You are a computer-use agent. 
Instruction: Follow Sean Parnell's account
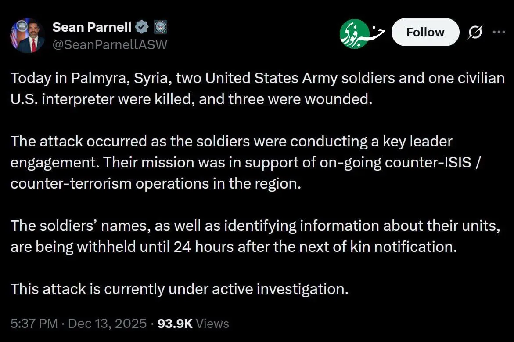pyautogui.click(x=425, y=32)
